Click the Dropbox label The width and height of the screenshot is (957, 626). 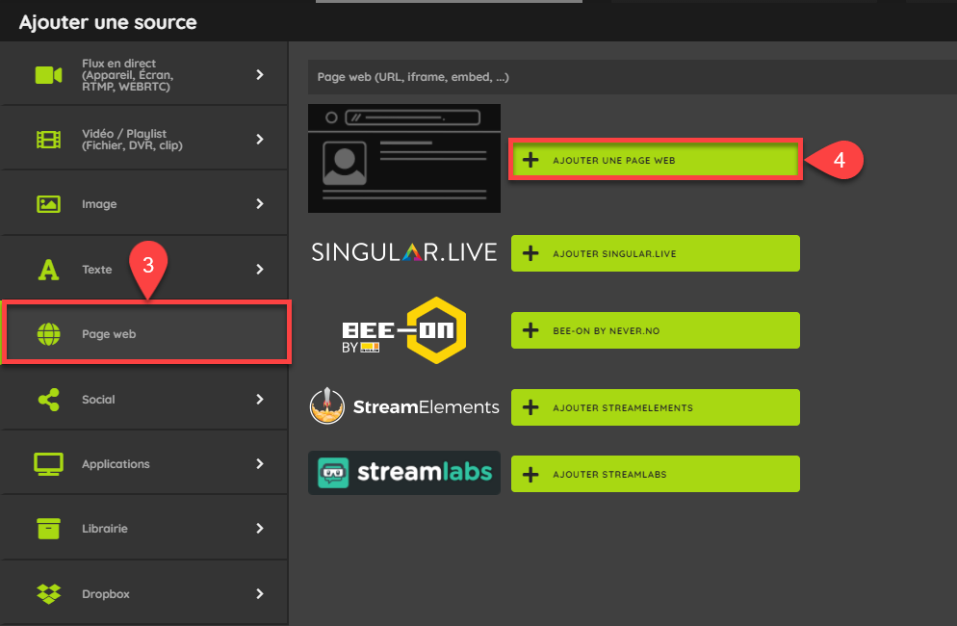[x=106, y=593]
